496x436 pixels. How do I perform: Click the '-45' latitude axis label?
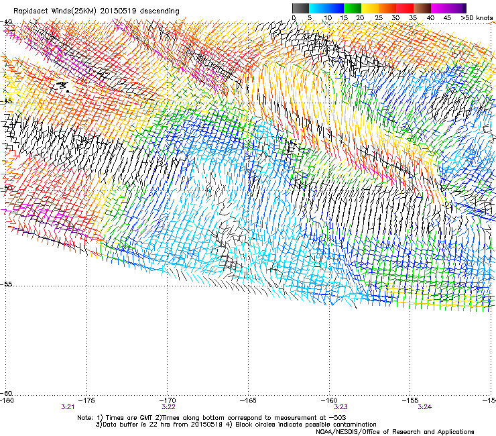click(6, 101)
